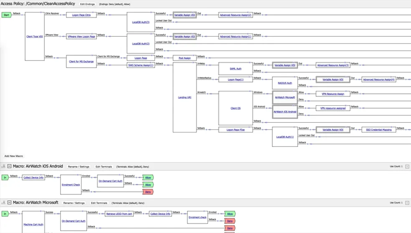
Task: Delete the AirWatch iOS Android macro
Action: (407, 167)
